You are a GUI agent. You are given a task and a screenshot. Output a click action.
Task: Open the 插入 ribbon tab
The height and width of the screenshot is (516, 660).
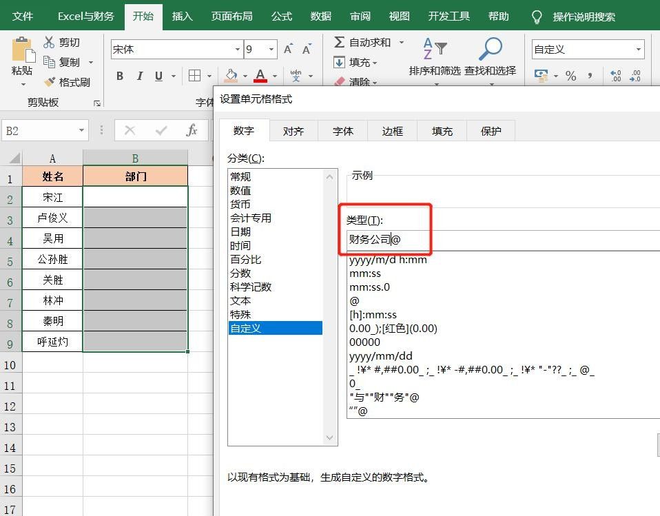pos(182,16)
